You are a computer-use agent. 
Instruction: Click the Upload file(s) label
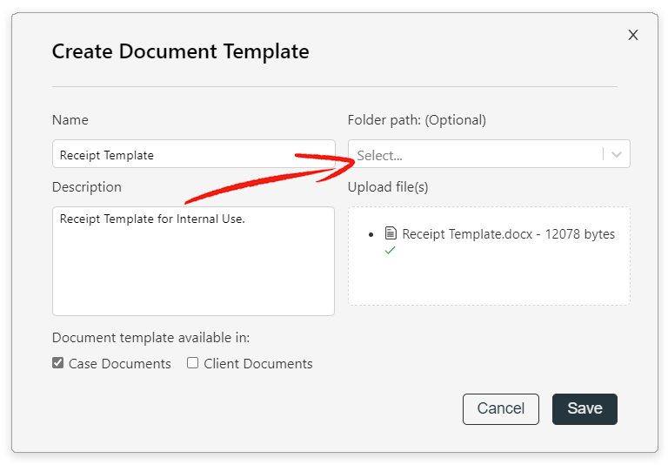pyautogui.click(x=388, y=187)
